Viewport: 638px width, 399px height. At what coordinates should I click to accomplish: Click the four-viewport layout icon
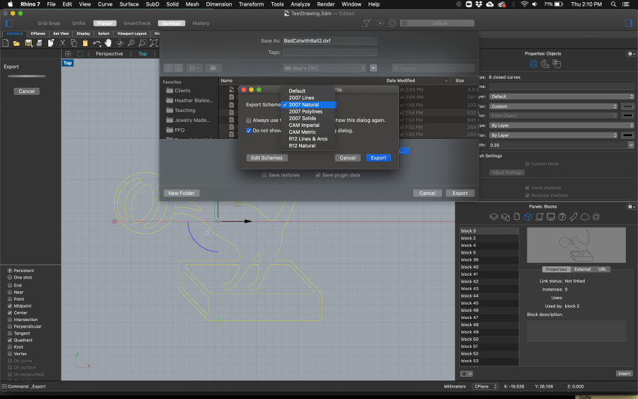pyautogui.click(x=68, y=54)
